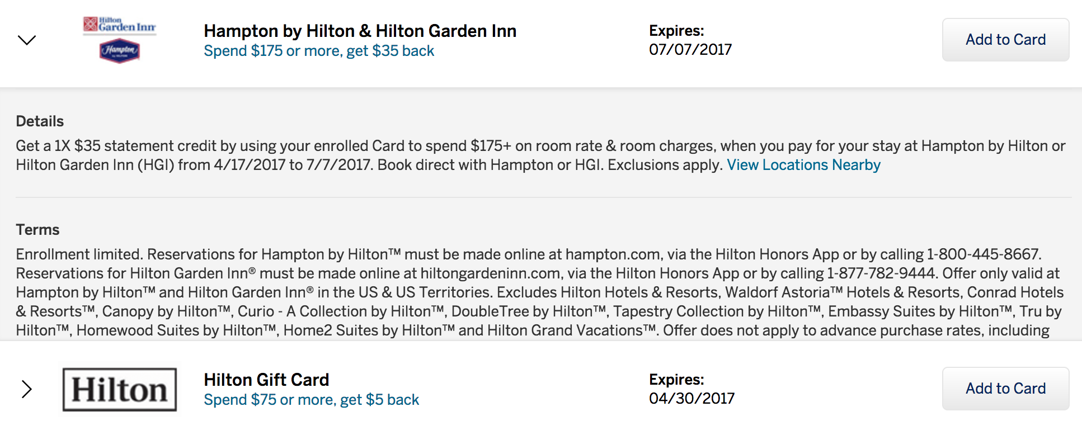Image resolution: width=1082 pixels, height=435 pixels.
Task: Click the 04/30/2017 expiration date
Action: pyautogui.click(x=691, y=399)
